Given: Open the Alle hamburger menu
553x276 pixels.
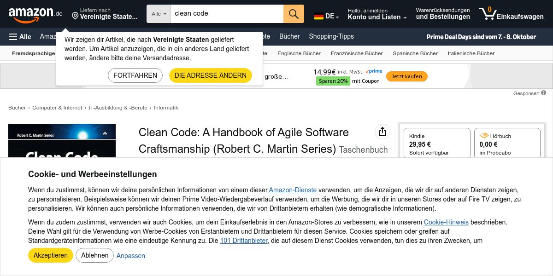Looking at the screenshot, I should [20, 37].
